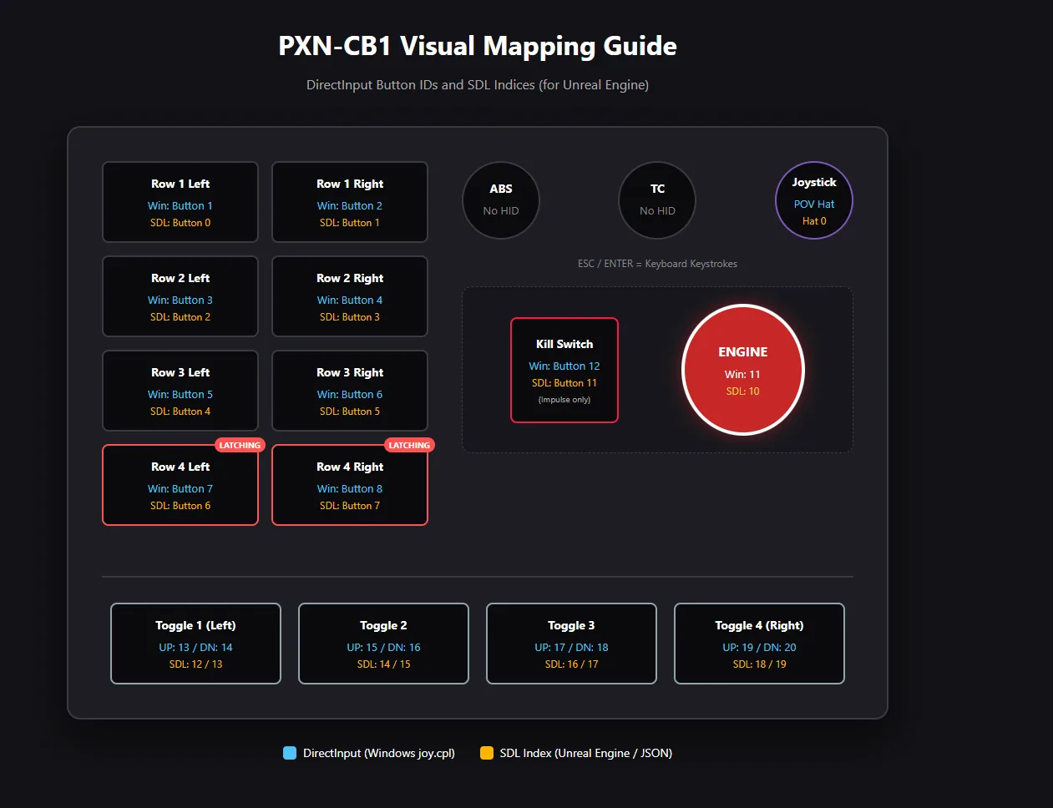Click the Toggle 4 (Right) card
Screen dimensions: 1053x808
759,644
